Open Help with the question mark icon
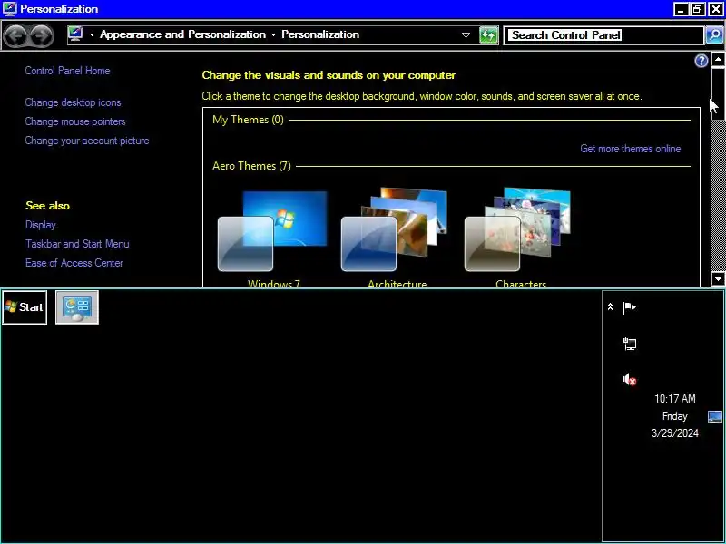726x544 pixels. 701,61
